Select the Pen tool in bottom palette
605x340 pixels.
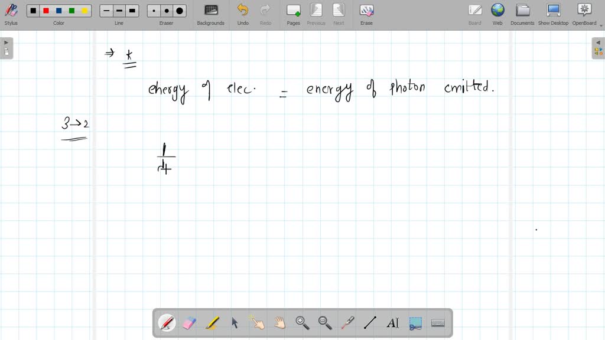pyautogui.click(x=167, y=323)
